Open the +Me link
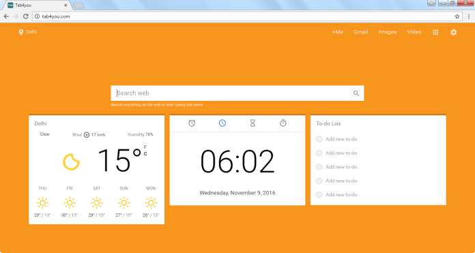This screenshot has height=253, width=475. pos(337,32)
